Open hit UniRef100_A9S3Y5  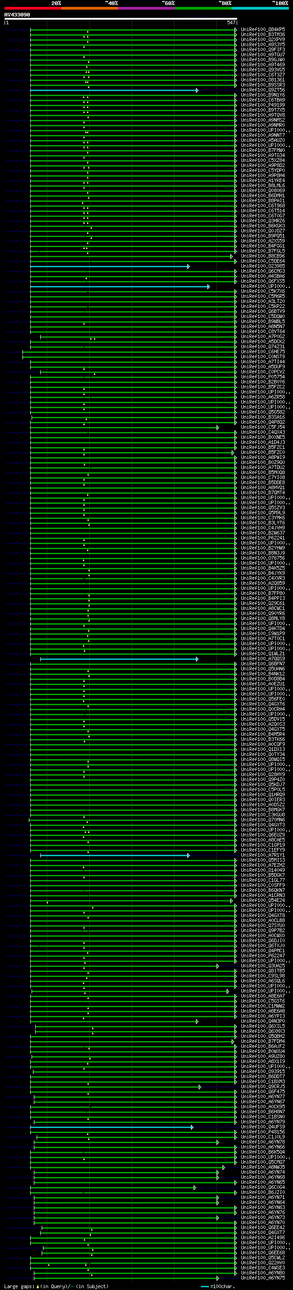[263, 44]
